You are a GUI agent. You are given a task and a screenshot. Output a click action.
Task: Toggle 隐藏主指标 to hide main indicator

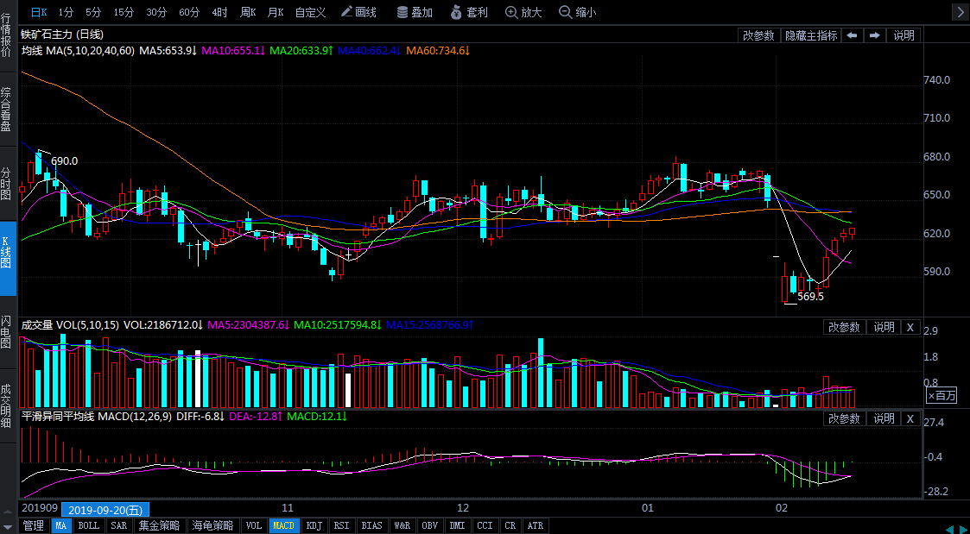tap(810, 35)
